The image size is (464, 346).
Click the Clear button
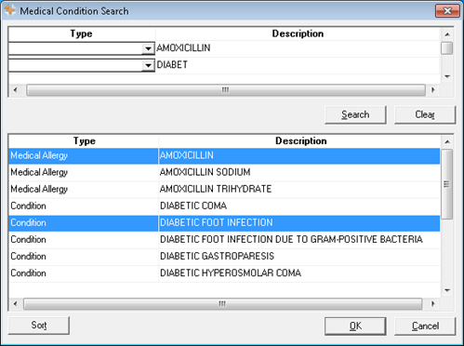(425, 114)
